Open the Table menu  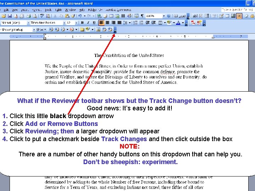coord(58,10)
